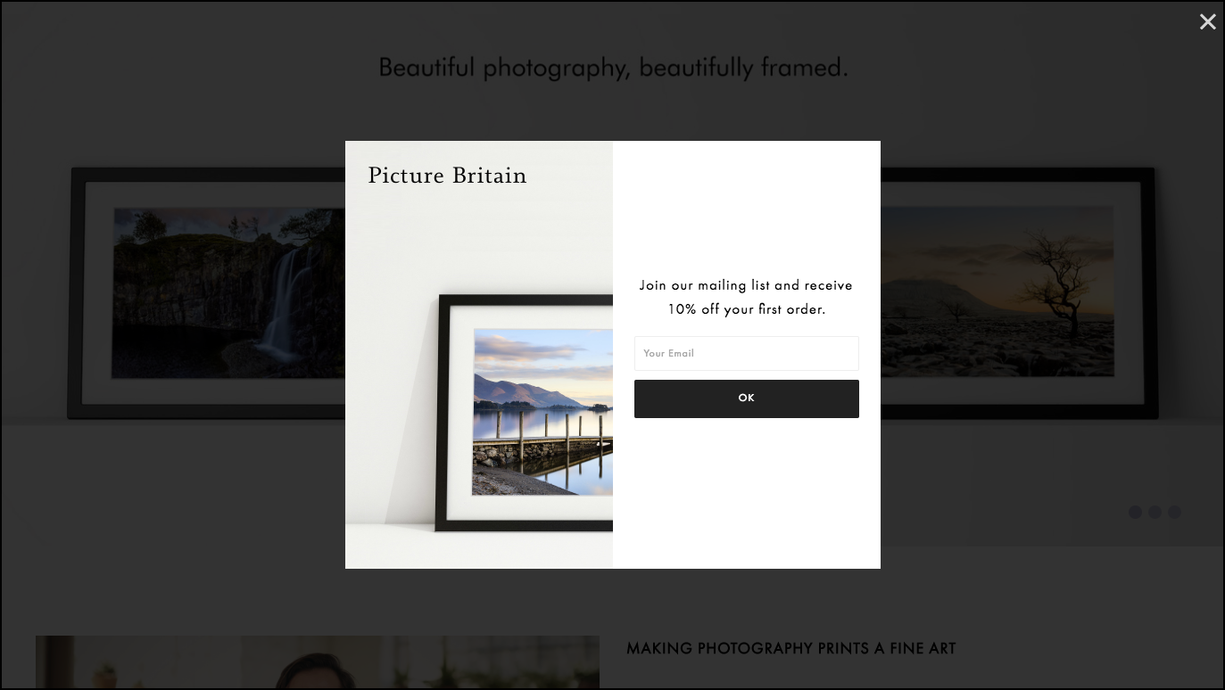
Task: Close the mailing list popup with the X
Action: 1207,22
